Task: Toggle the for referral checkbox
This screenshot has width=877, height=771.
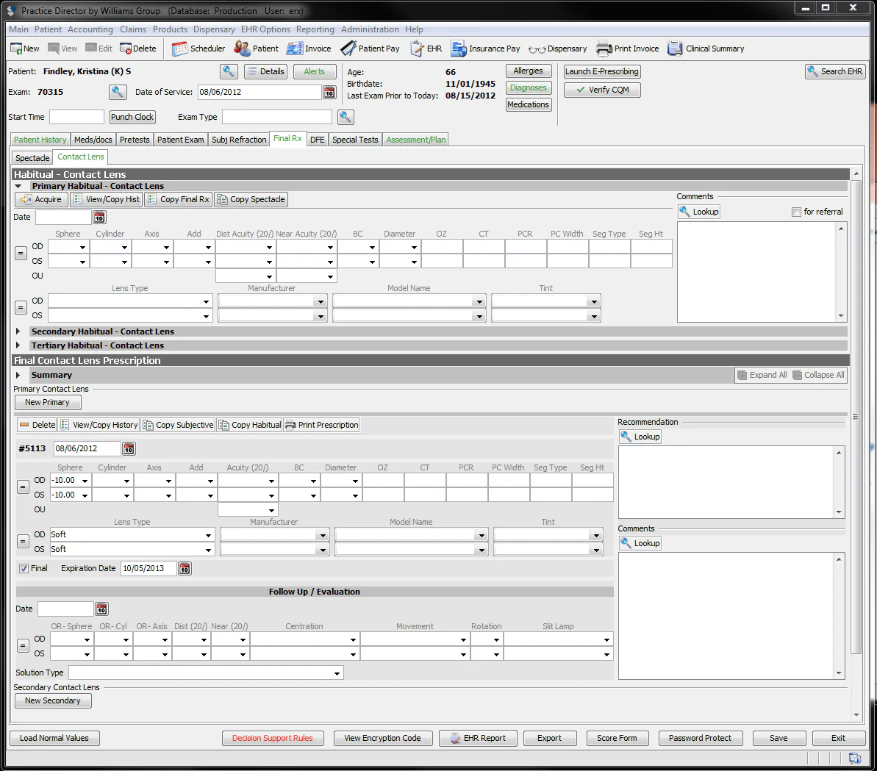Action: pos(796,212)
